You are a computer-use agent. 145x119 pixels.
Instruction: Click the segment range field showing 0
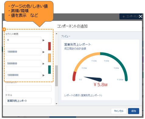23,40
